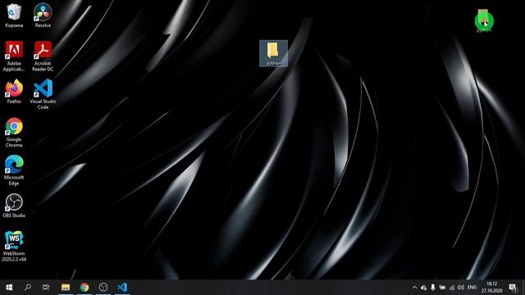Viewport: 525px width, 295px height.
Task: Select the Acrobat Reader DC desktop shortcut
Action: pyautogui.click(x=43, y=57)
